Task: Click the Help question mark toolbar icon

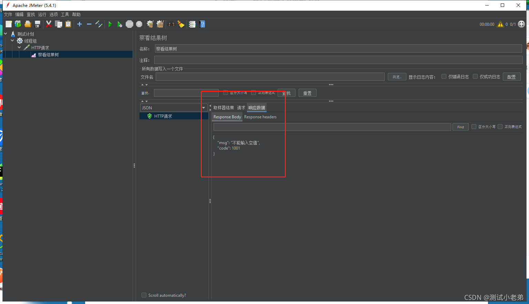Action: pos(202,24)
